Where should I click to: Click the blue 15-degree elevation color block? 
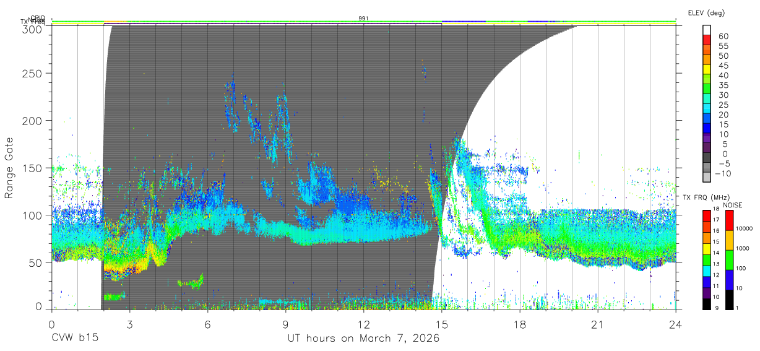click(x=707, y=129)
